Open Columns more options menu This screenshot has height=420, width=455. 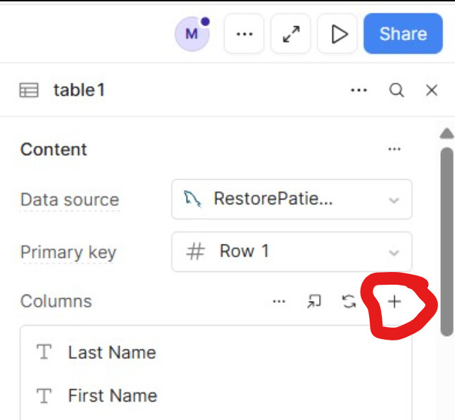pos(280,302)
